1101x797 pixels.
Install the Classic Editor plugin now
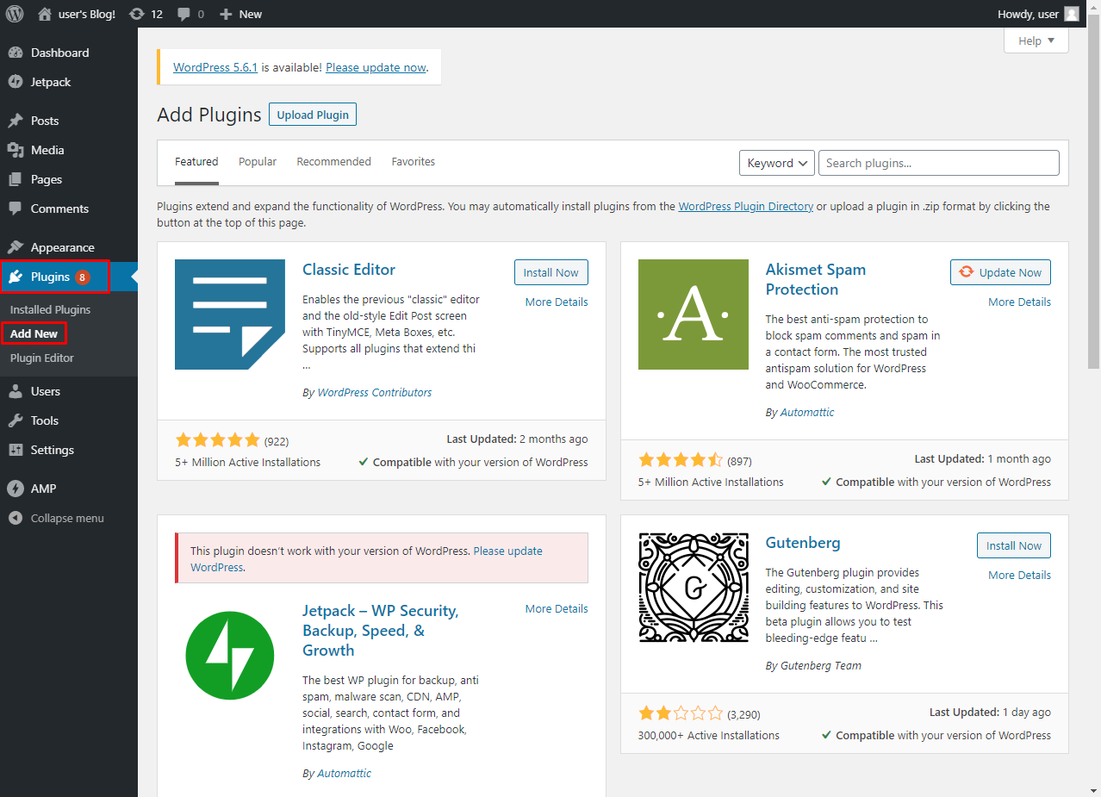(x=551, y=272)
